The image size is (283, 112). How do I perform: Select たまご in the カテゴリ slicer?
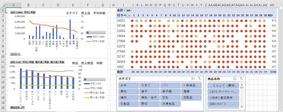click(149, 85)
